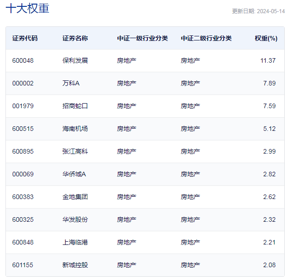Select security code 601155
This screenshot has width=287, height=279.
tap(23, 265)
